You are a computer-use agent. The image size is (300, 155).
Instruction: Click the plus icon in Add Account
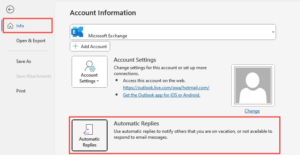point(76,46)
